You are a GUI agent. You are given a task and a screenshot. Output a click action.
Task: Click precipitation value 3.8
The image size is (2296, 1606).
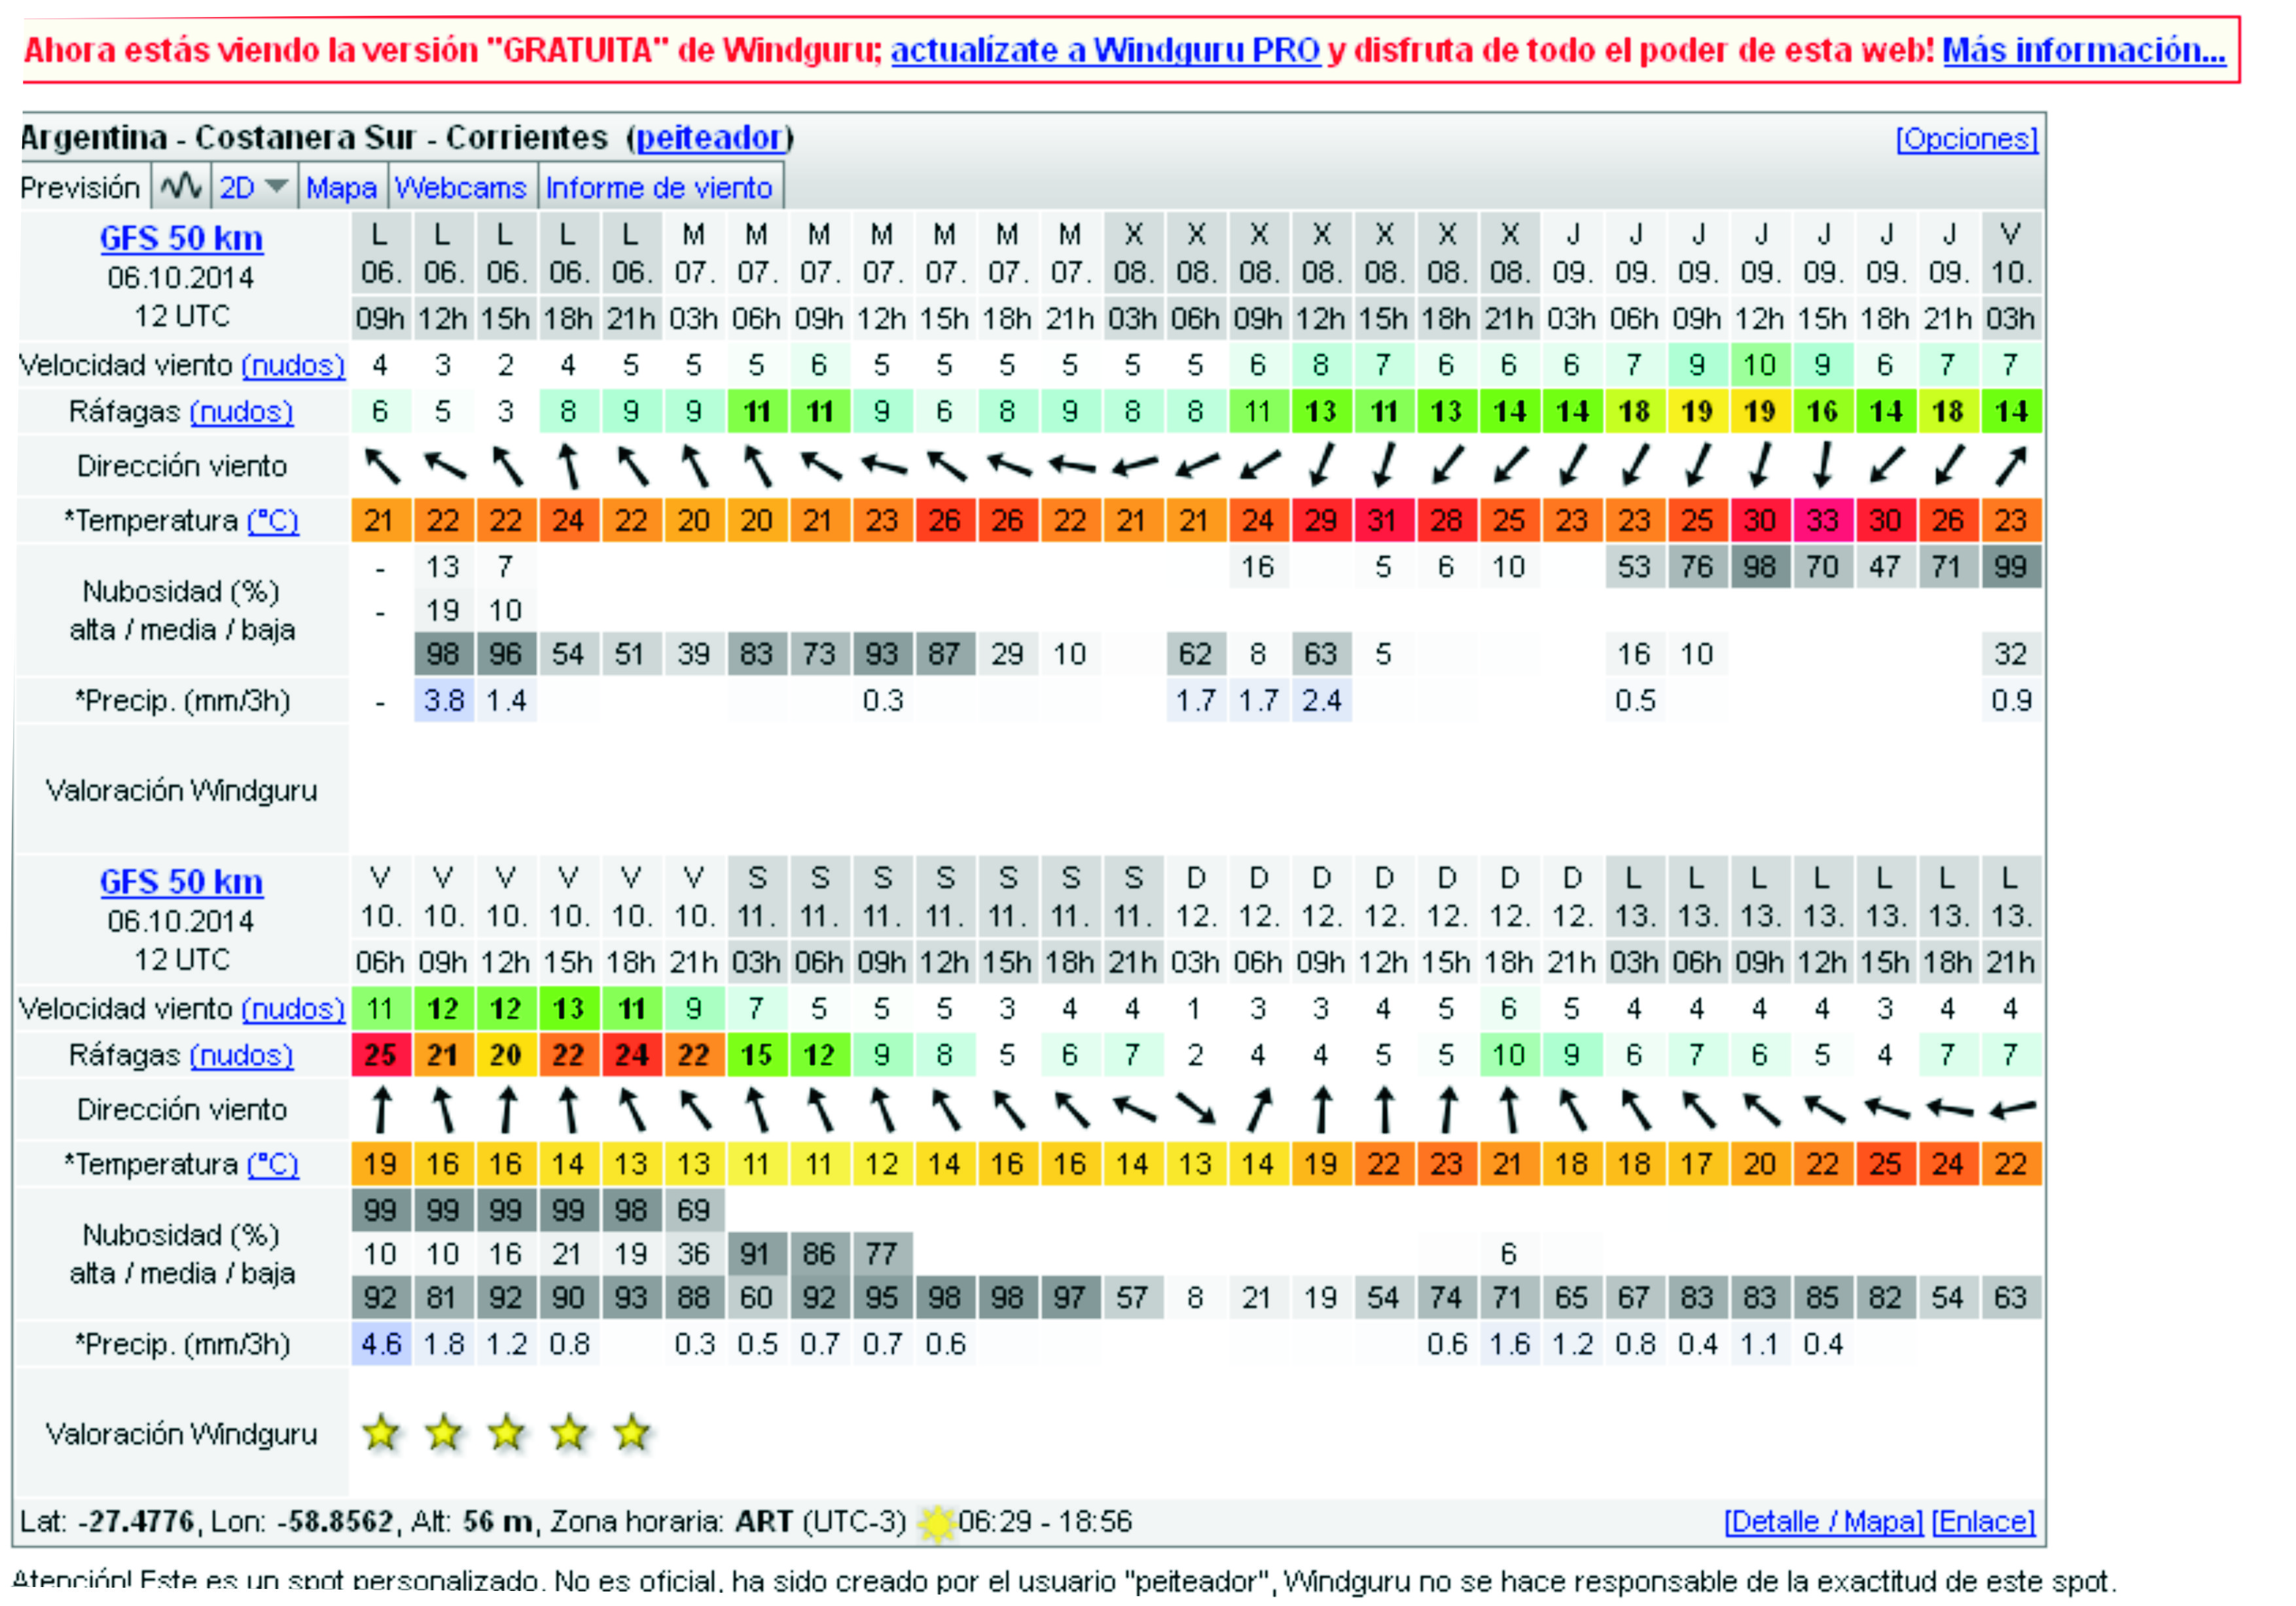click(x=444, y=701)
